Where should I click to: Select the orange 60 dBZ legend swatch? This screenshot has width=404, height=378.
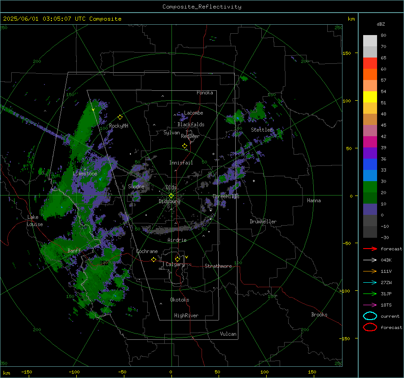(x=370, y=74)
